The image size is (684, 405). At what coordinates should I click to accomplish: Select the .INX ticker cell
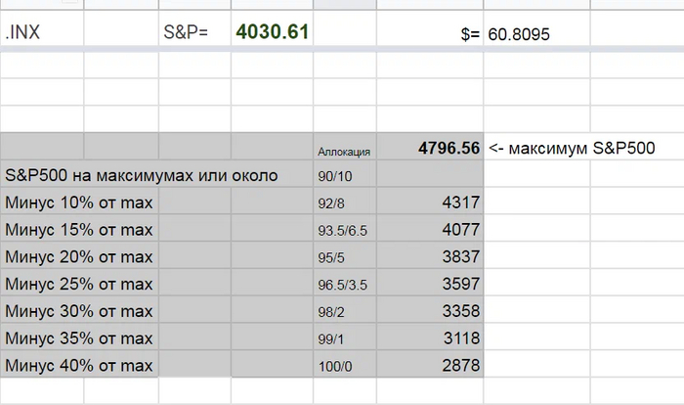pos(41,33)
